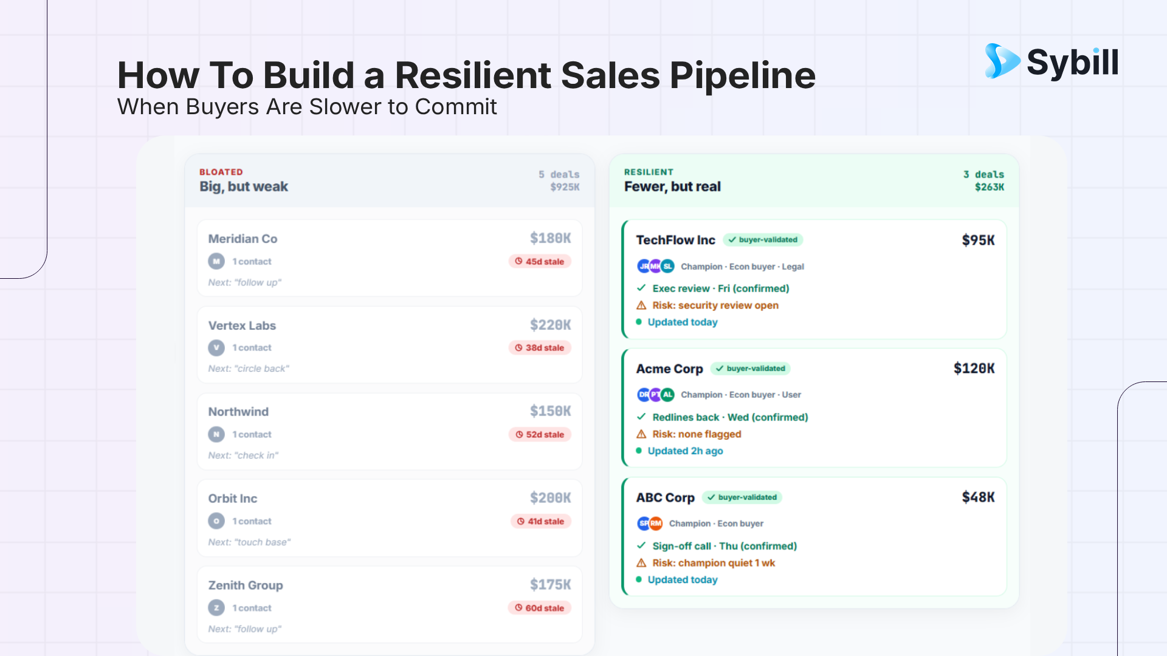
Task: Click the 60d stale badge
Action: point(540,608)
